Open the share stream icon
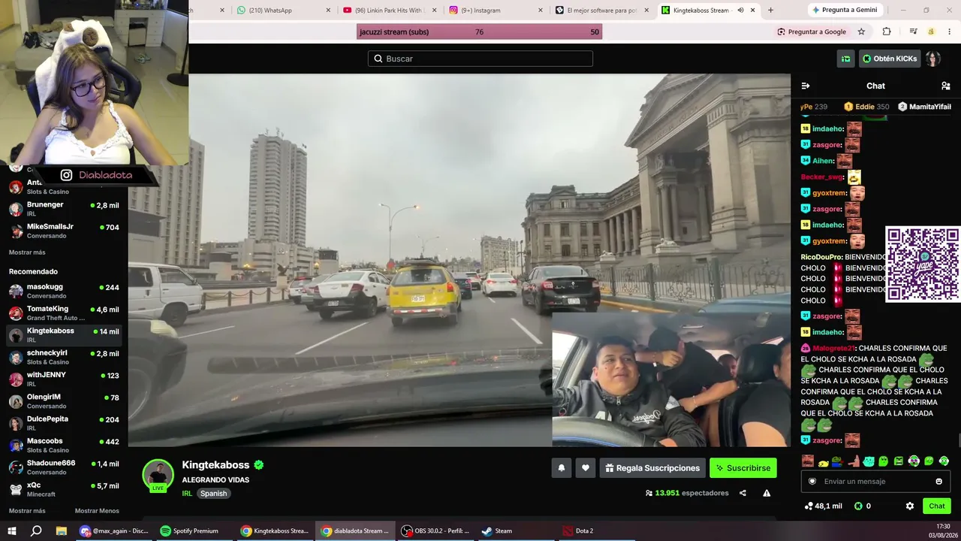Screen dimensions: 961x541 pyautogui.click(x=743, y=493)
